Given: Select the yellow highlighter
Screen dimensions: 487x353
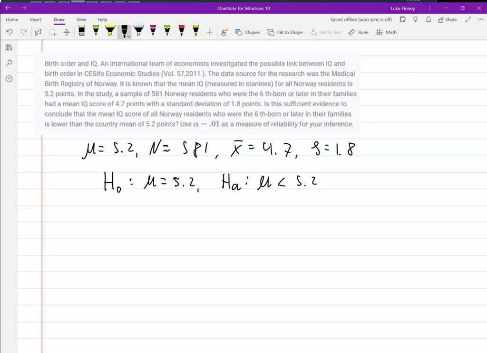Looking at the screenshot, I should coord(110,31).
